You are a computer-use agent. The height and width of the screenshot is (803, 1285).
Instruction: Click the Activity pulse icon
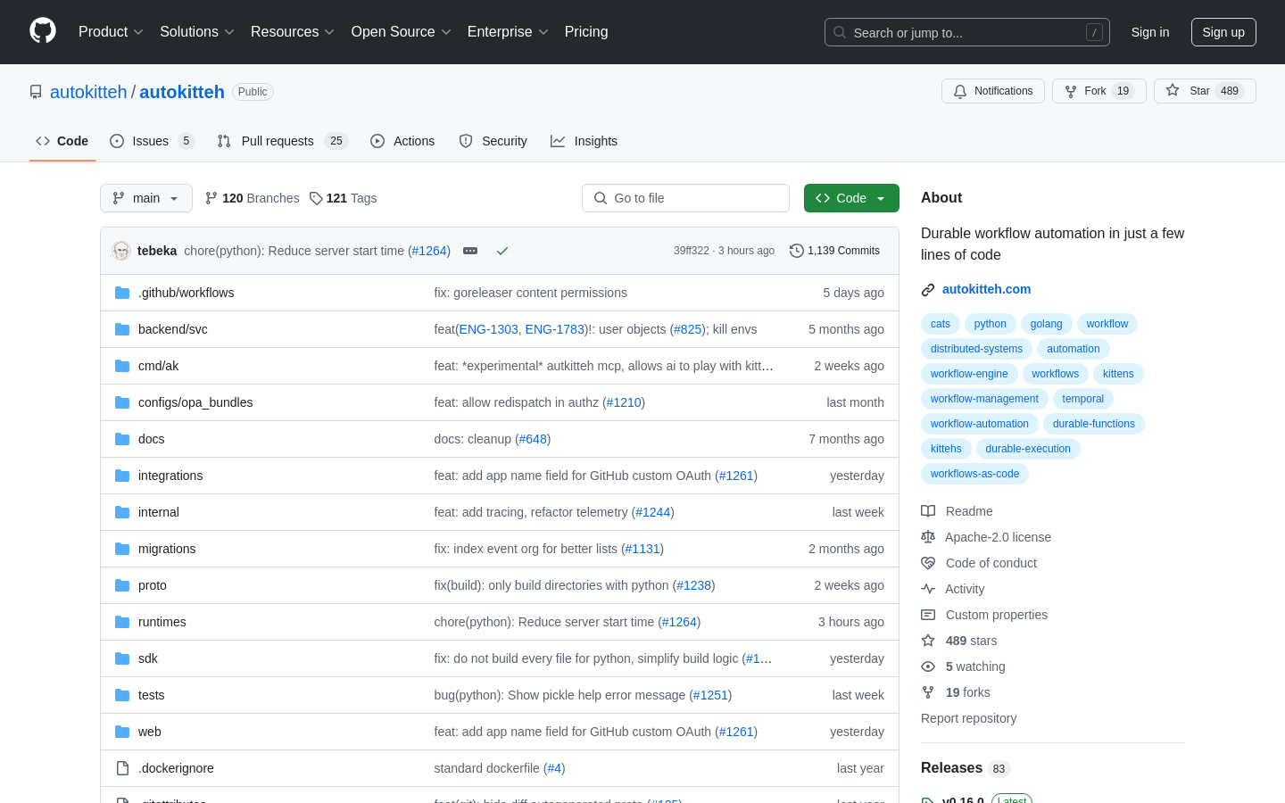[928, 589]
